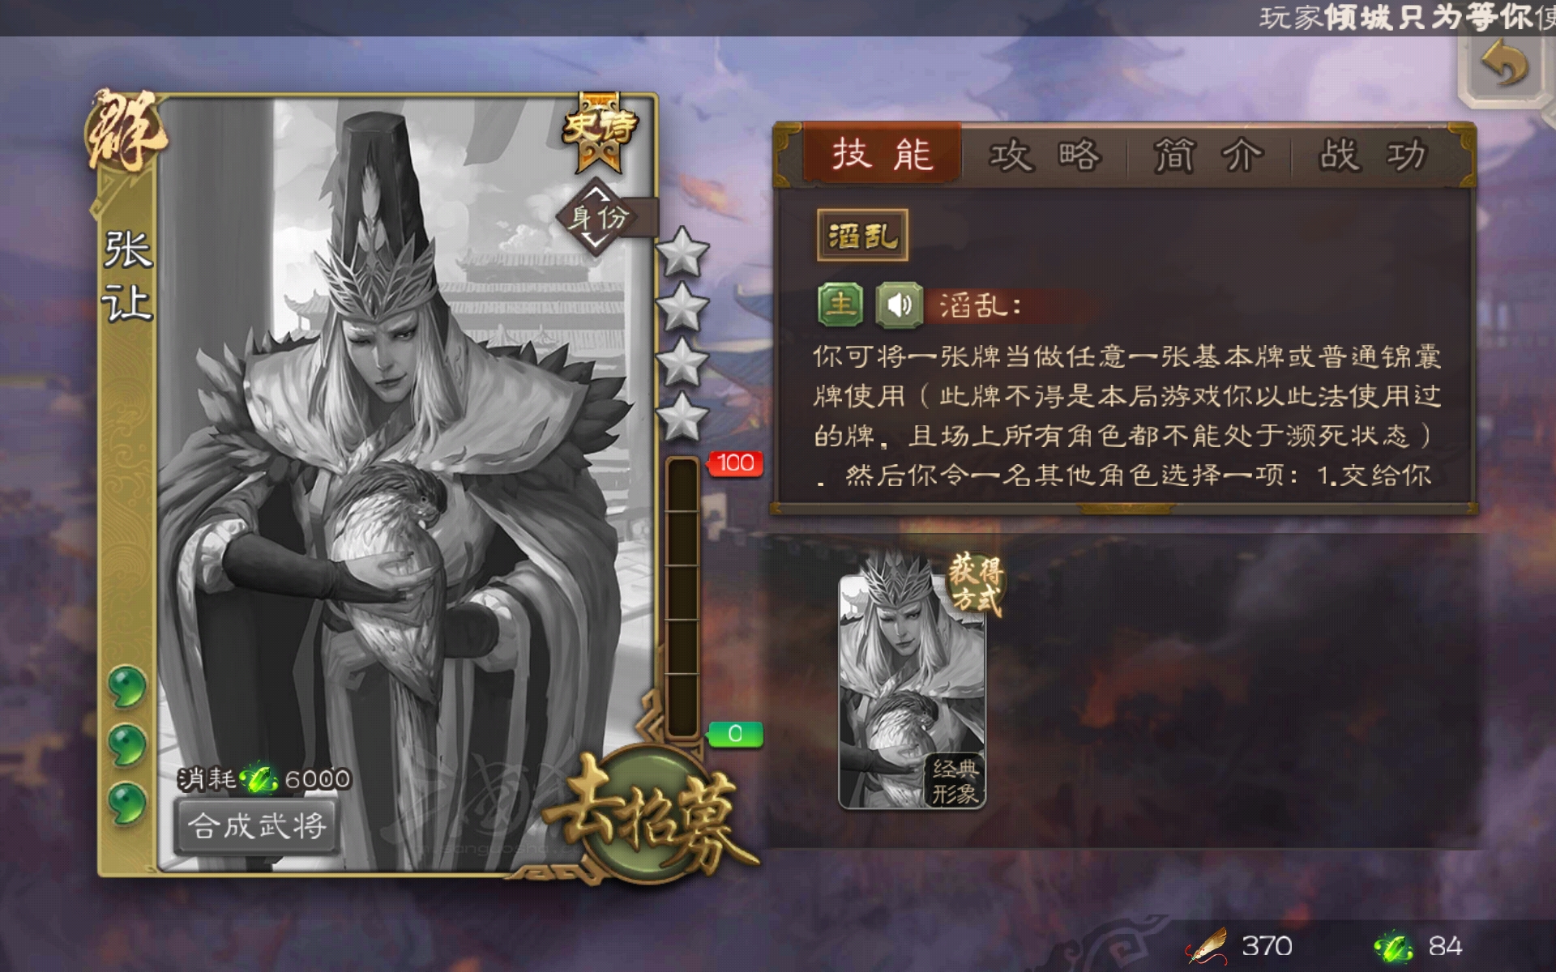Image resolution: width=1556 pixels, height=972 pixels.
Task: Play the 滔乱 skill voice speaker icon
Action: tap(899, 305)
